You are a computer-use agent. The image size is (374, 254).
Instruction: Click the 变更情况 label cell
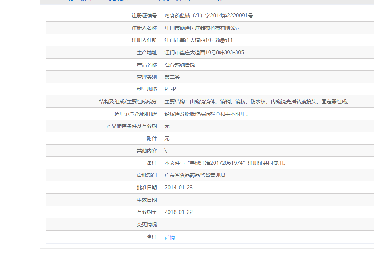pyautogui.click(x=103, y=224)
